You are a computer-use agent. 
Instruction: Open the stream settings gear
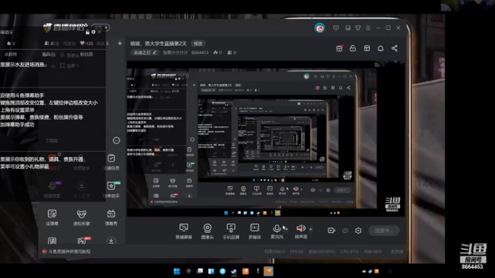tap(358, 230)
